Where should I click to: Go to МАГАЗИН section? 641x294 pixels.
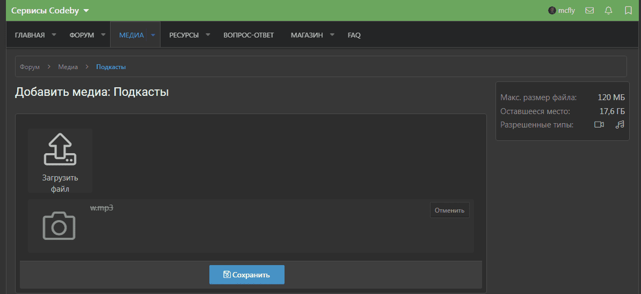pyautogui.click(x=307, y=35)
